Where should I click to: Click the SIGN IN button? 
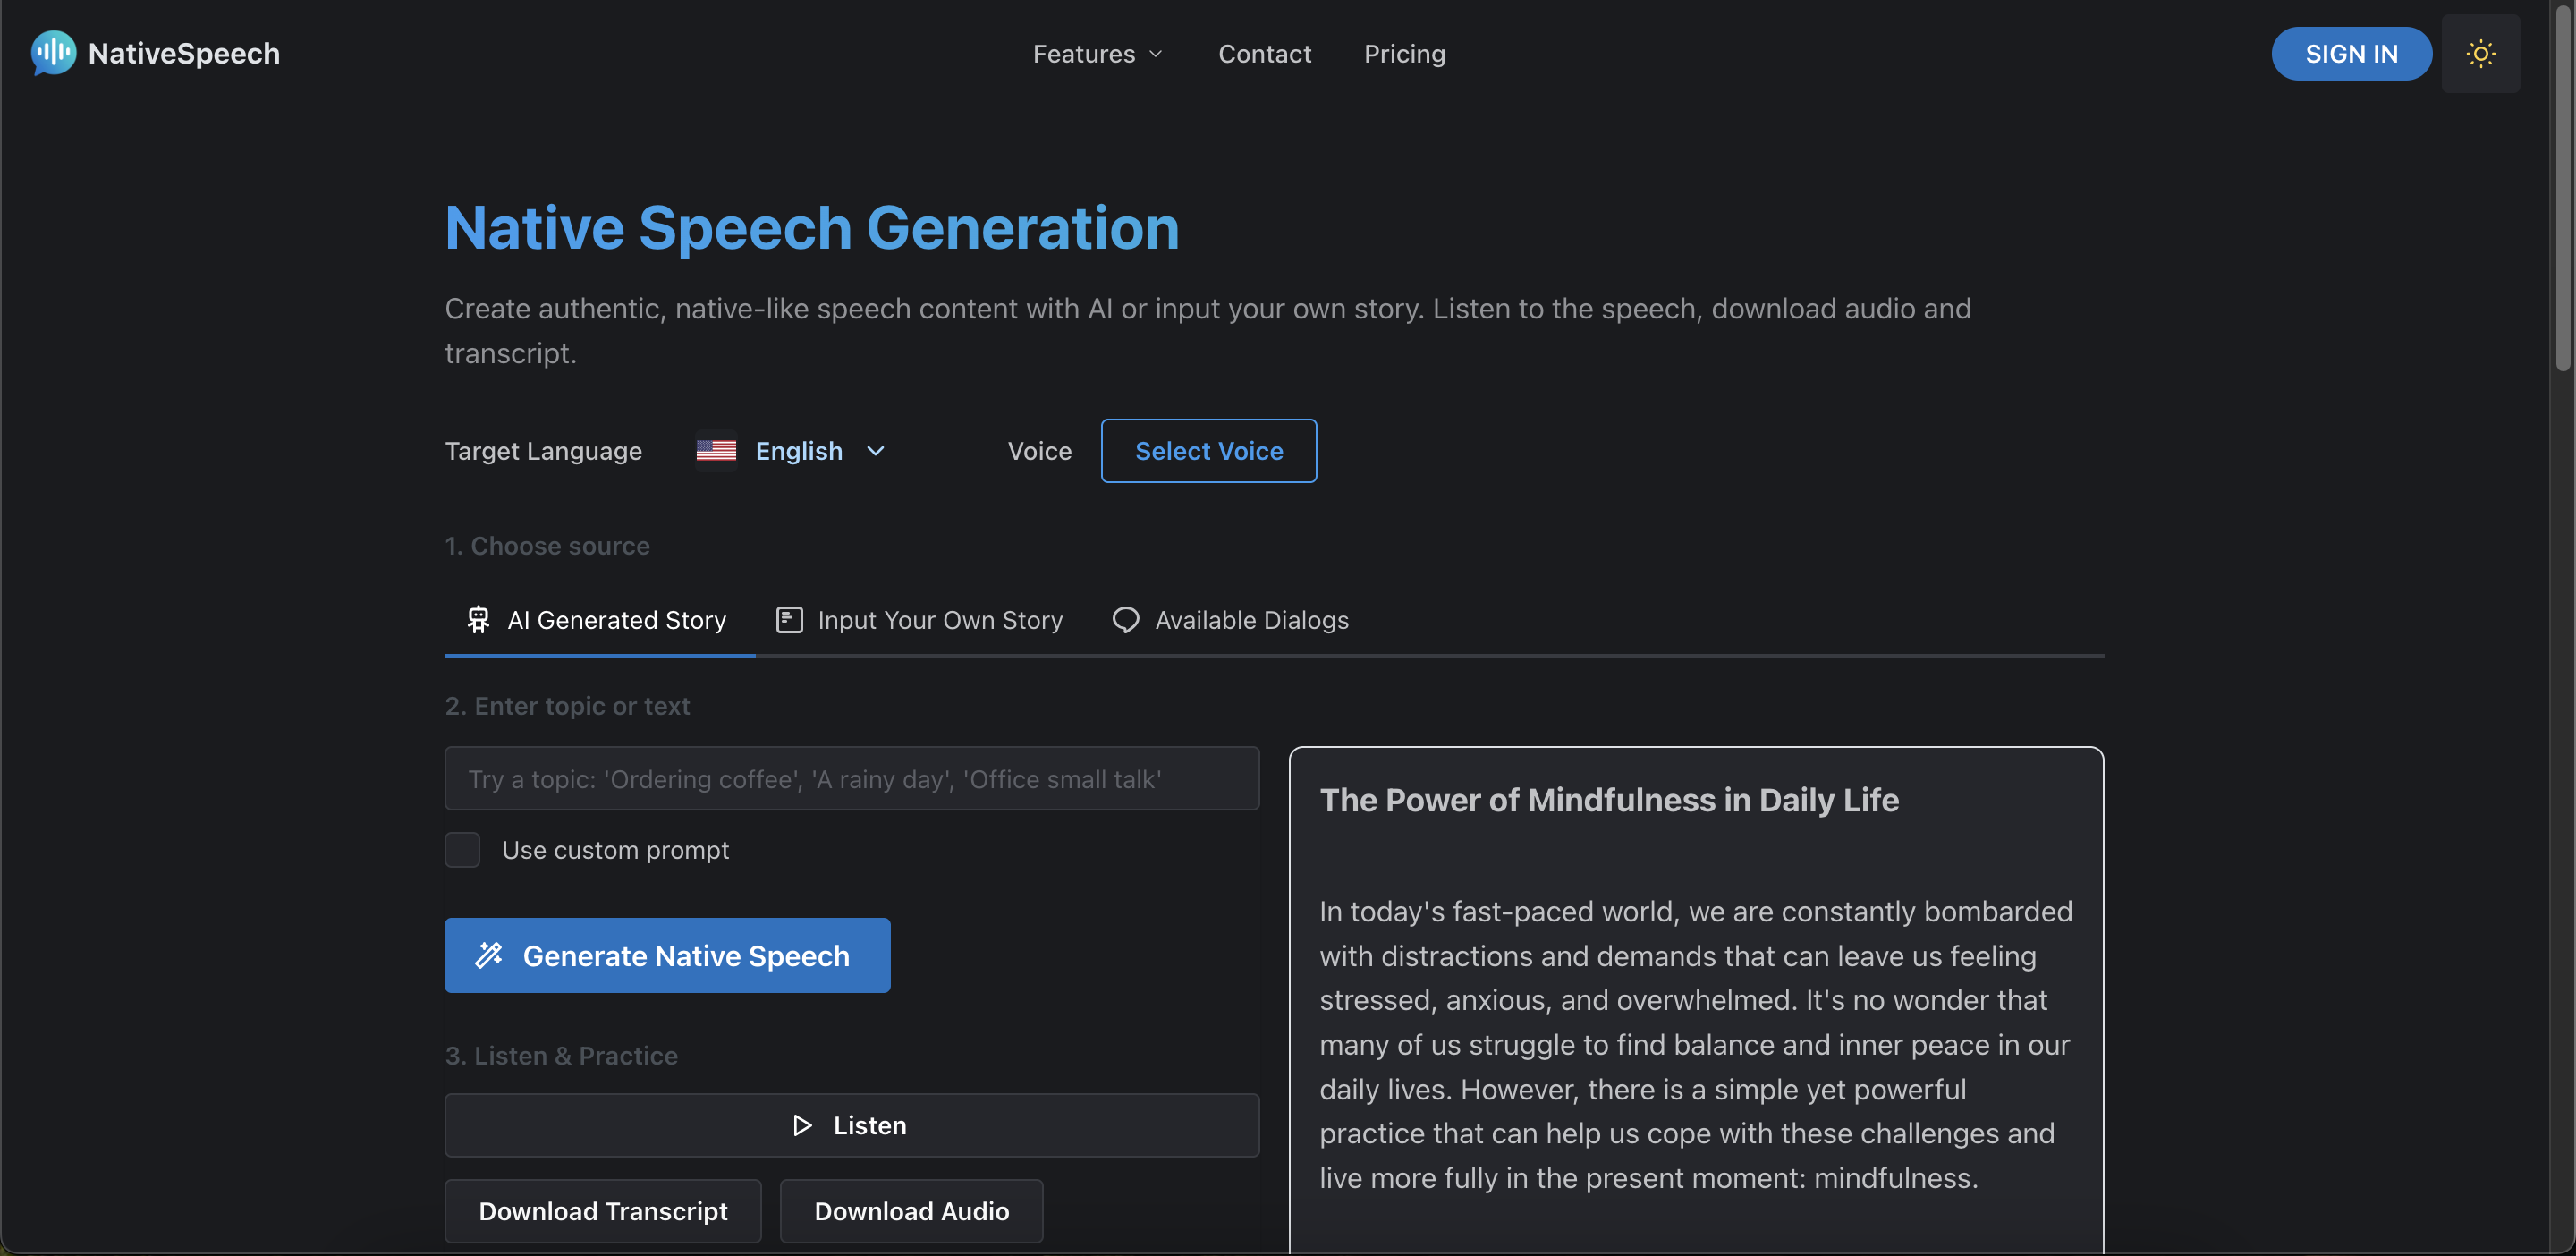(x=2351, y=53)
